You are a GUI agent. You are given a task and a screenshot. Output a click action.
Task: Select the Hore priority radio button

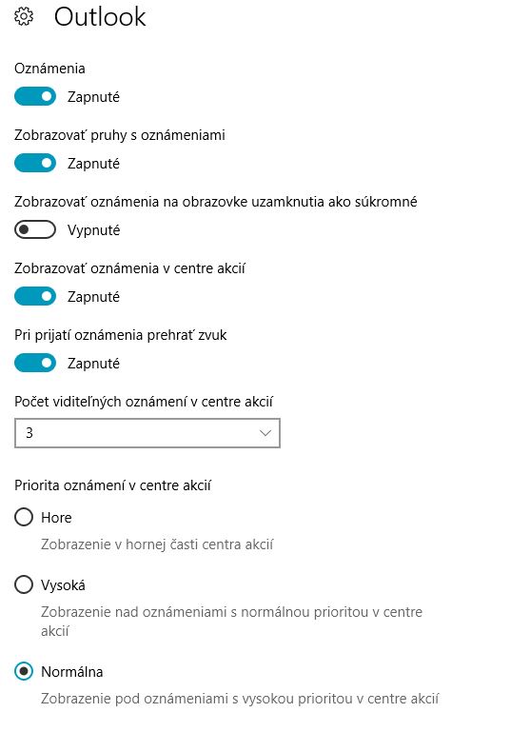[24, 517]
